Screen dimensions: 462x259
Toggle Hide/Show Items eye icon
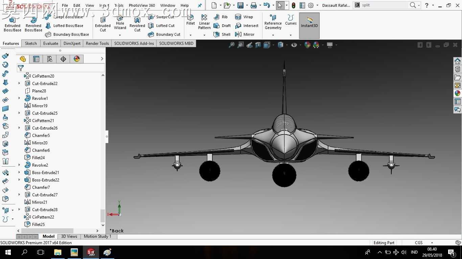294,45
